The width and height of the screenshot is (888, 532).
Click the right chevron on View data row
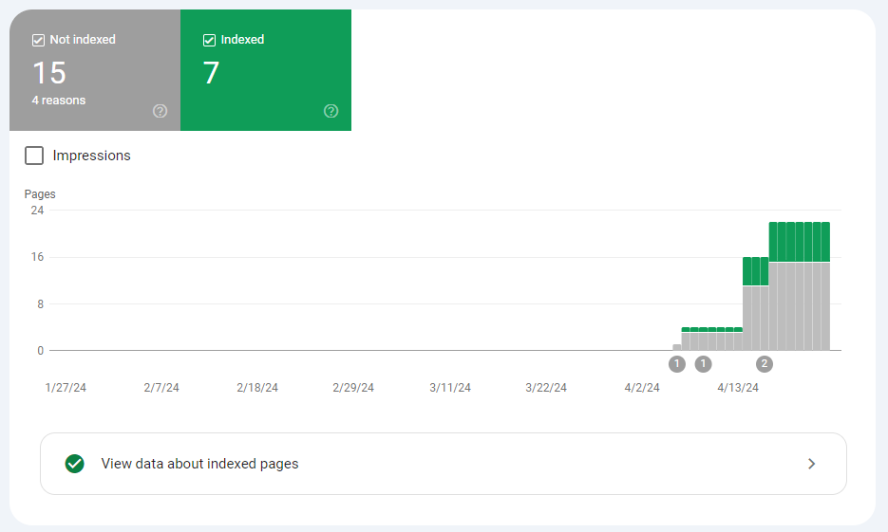811,464
